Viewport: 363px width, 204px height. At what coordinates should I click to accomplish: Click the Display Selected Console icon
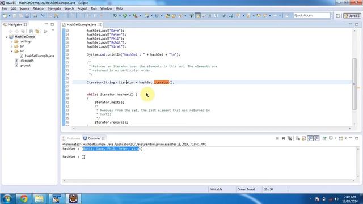(x=331, y=138)
